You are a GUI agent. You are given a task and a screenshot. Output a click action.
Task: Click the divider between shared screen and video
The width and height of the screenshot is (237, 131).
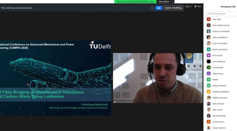pyautogui.click(x=112, y=78)
